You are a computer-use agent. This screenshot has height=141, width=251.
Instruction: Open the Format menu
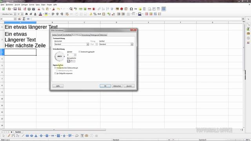pos(32,5)
